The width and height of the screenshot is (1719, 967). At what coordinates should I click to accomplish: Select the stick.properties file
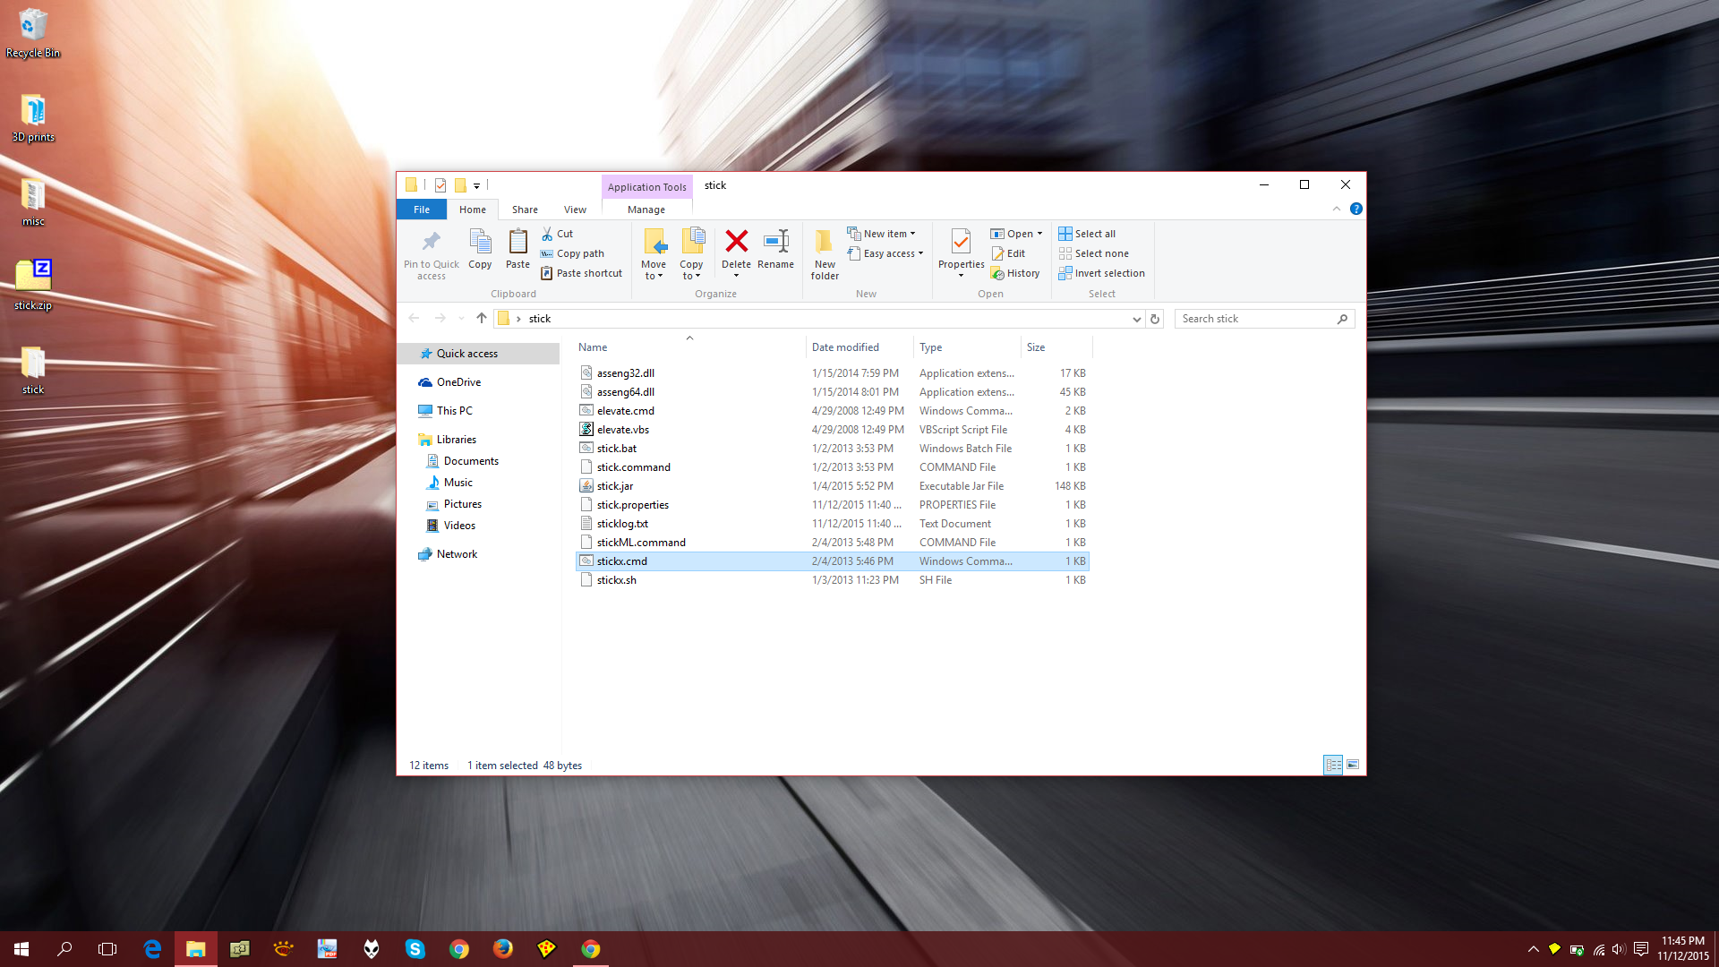point(833,505)
